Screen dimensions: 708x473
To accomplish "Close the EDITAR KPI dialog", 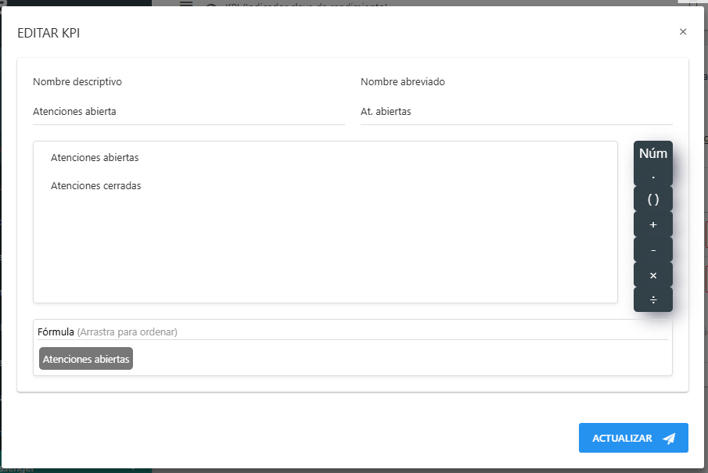I will (683, 31).
